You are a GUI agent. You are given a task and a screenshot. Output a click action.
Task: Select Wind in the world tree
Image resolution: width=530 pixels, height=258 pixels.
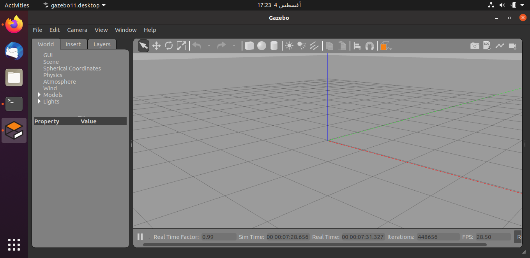50,88
